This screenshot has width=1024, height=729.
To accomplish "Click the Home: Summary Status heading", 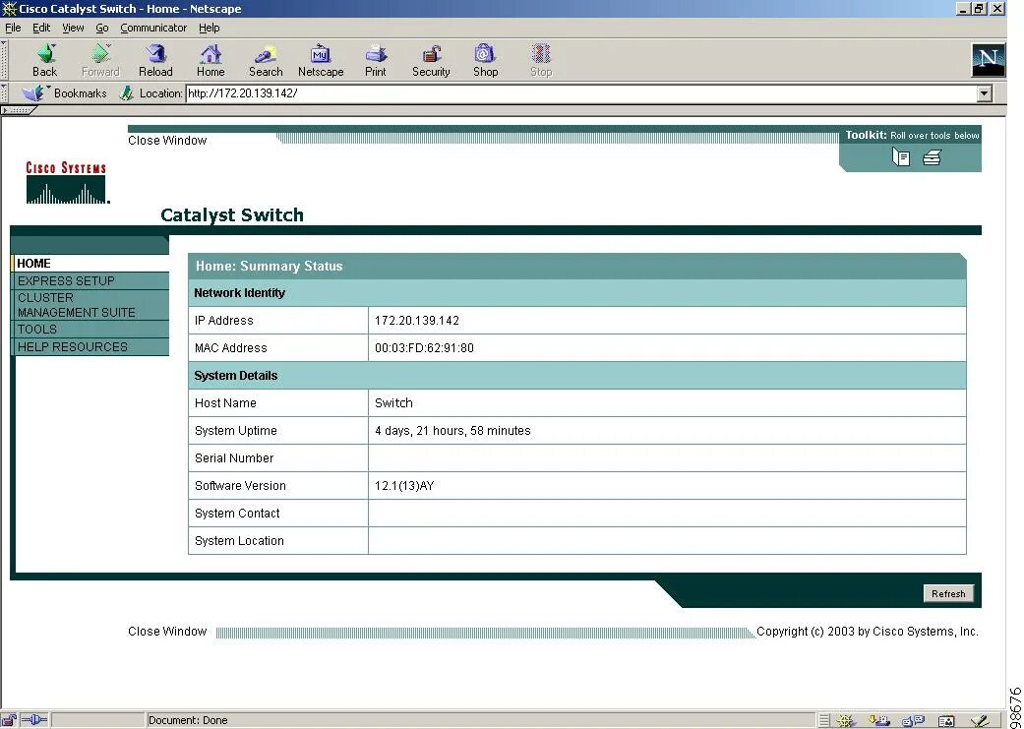I will pos(270,266).
